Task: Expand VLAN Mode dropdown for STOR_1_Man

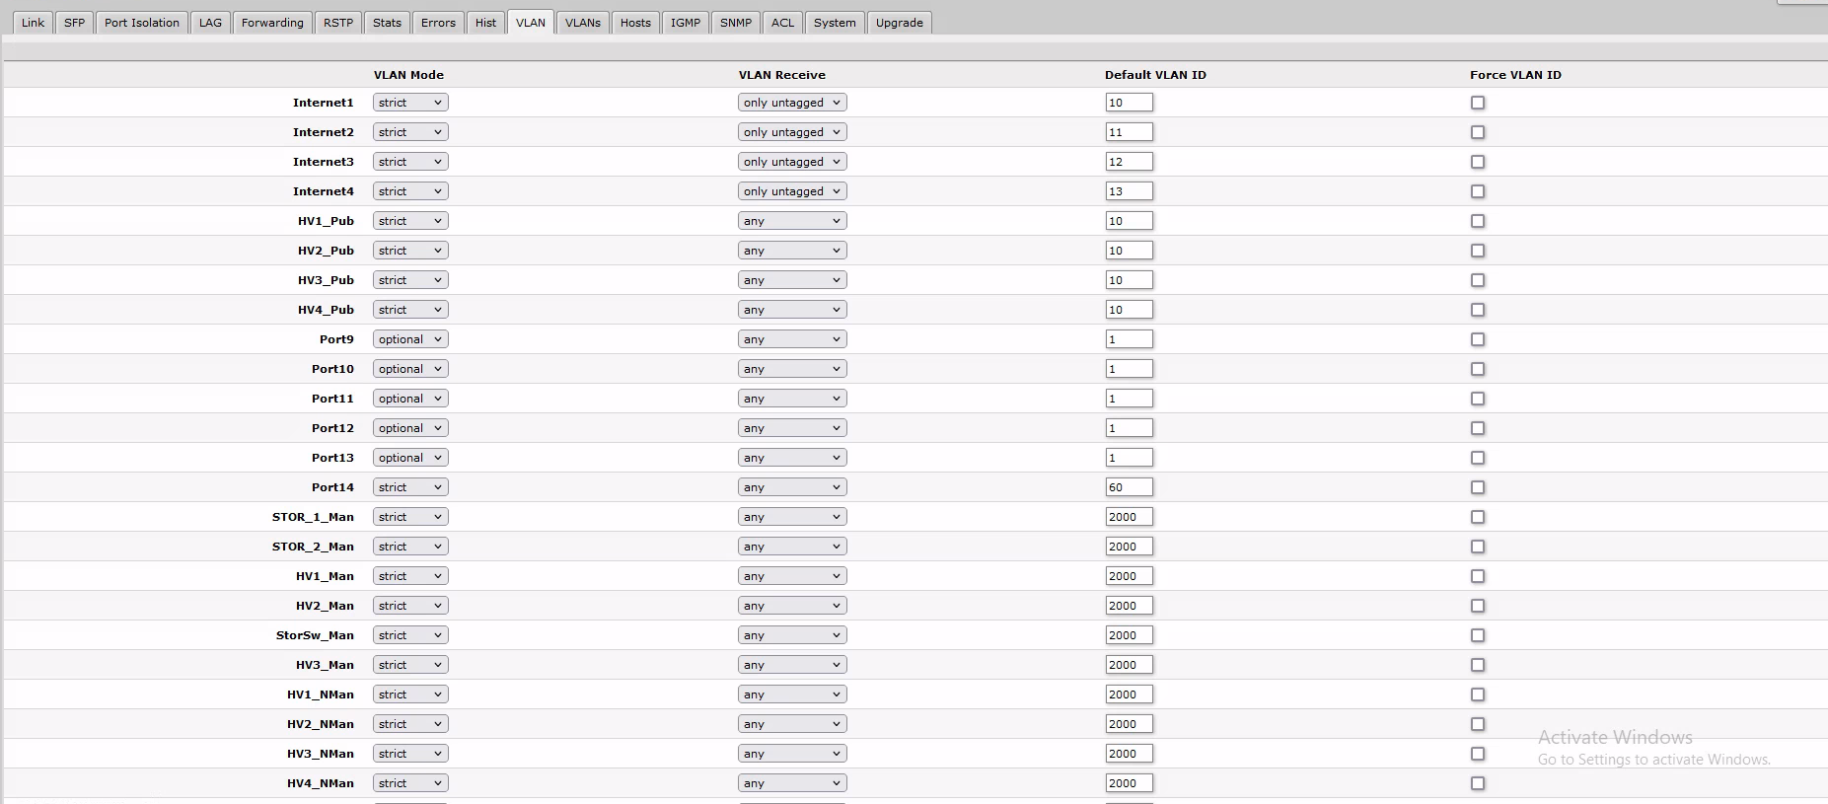Action: [x=410, y=517]
